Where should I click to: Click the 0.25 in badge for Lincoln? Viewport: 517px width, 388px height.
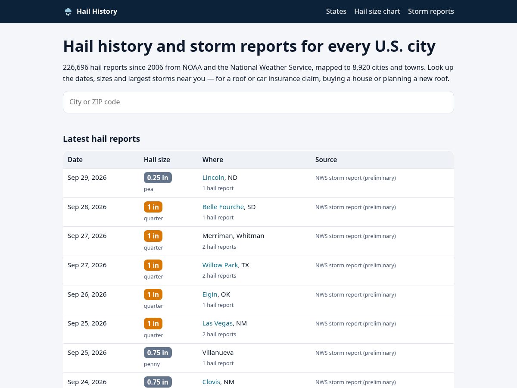[x=158, y=178]
